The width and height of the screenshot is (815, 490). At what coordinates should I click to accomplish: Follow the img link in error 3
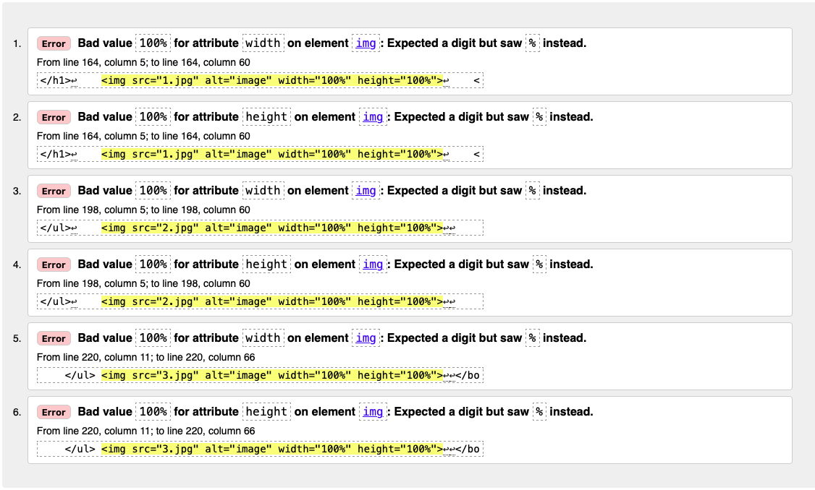click(366, 191)
